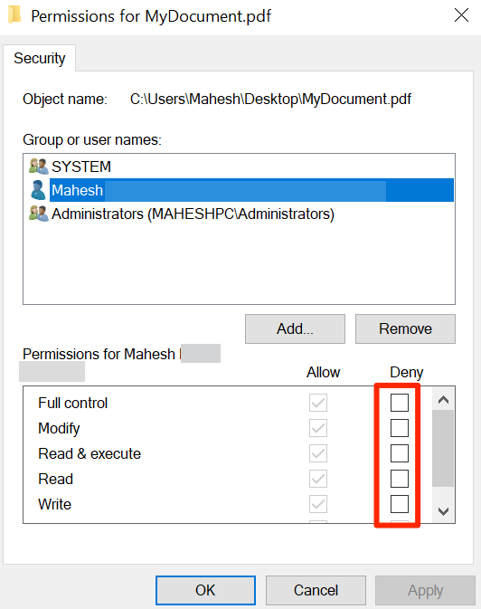The height and width of the screenshot is (609, 481).
Task: Click the folder icon in title bar
Action: 14,14
